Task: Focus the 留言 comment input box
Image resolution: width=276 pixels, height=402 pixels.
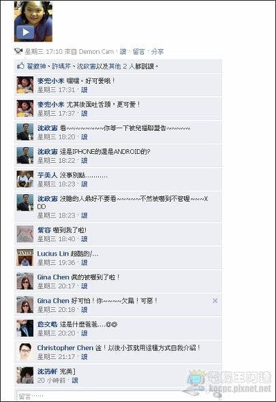Action: [119, 396]
